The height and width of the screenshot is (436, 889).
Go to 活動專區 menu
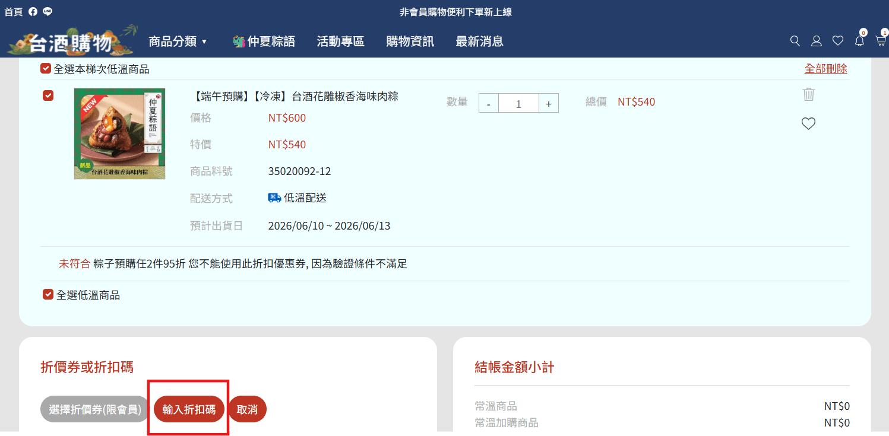(340, 42)
